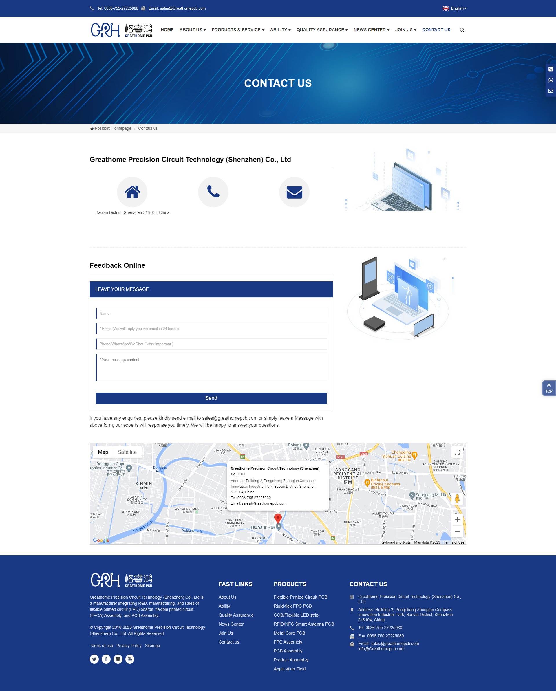
Task: Click the Name input field
Action: coord(212,313)
